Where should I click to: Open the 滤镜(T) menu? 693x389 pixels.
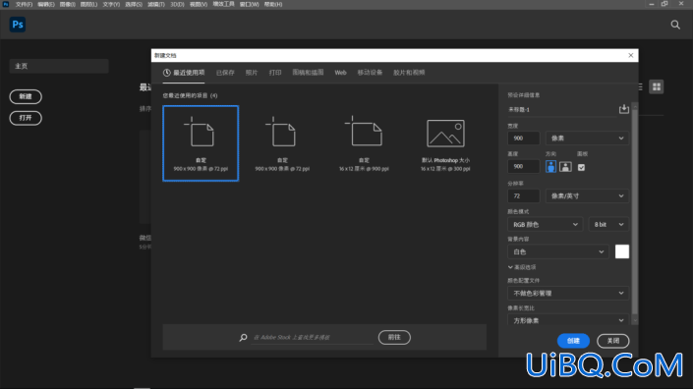point(156,4)
